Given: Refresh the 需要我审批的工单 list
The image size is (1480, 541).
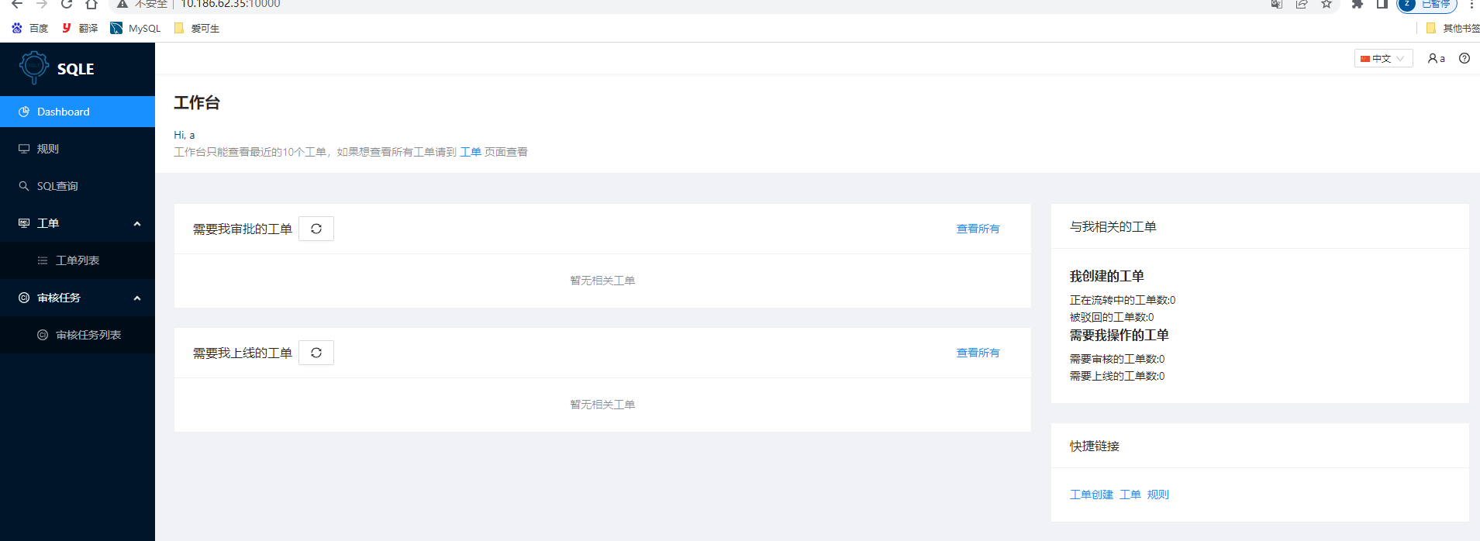Looking at the screenshot, I should 316,229.
